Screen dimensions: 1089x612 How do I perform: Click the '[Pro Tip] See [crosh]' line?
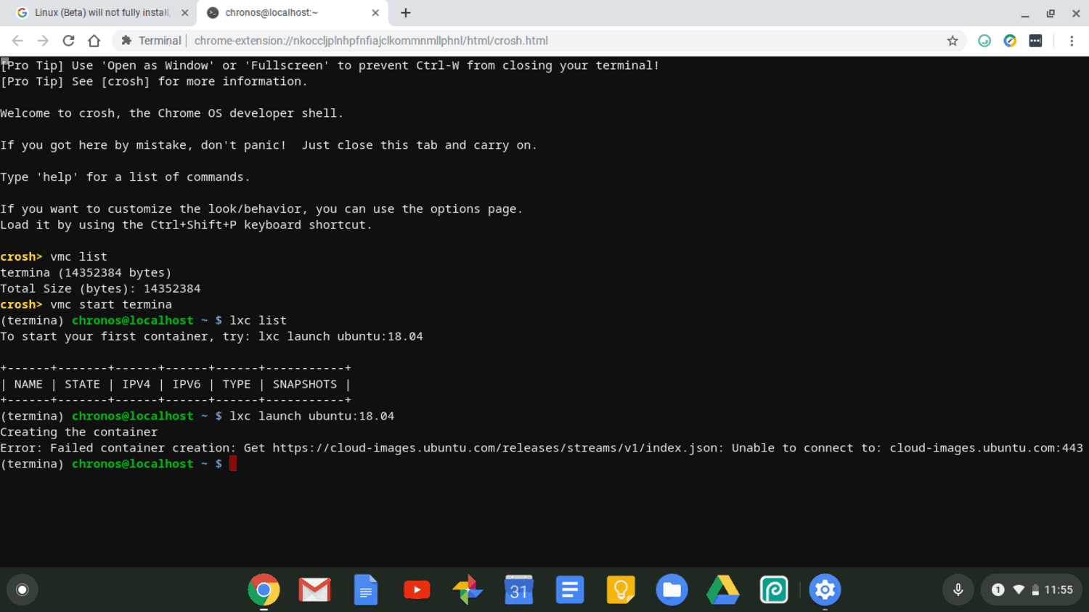tap(154, 81)
